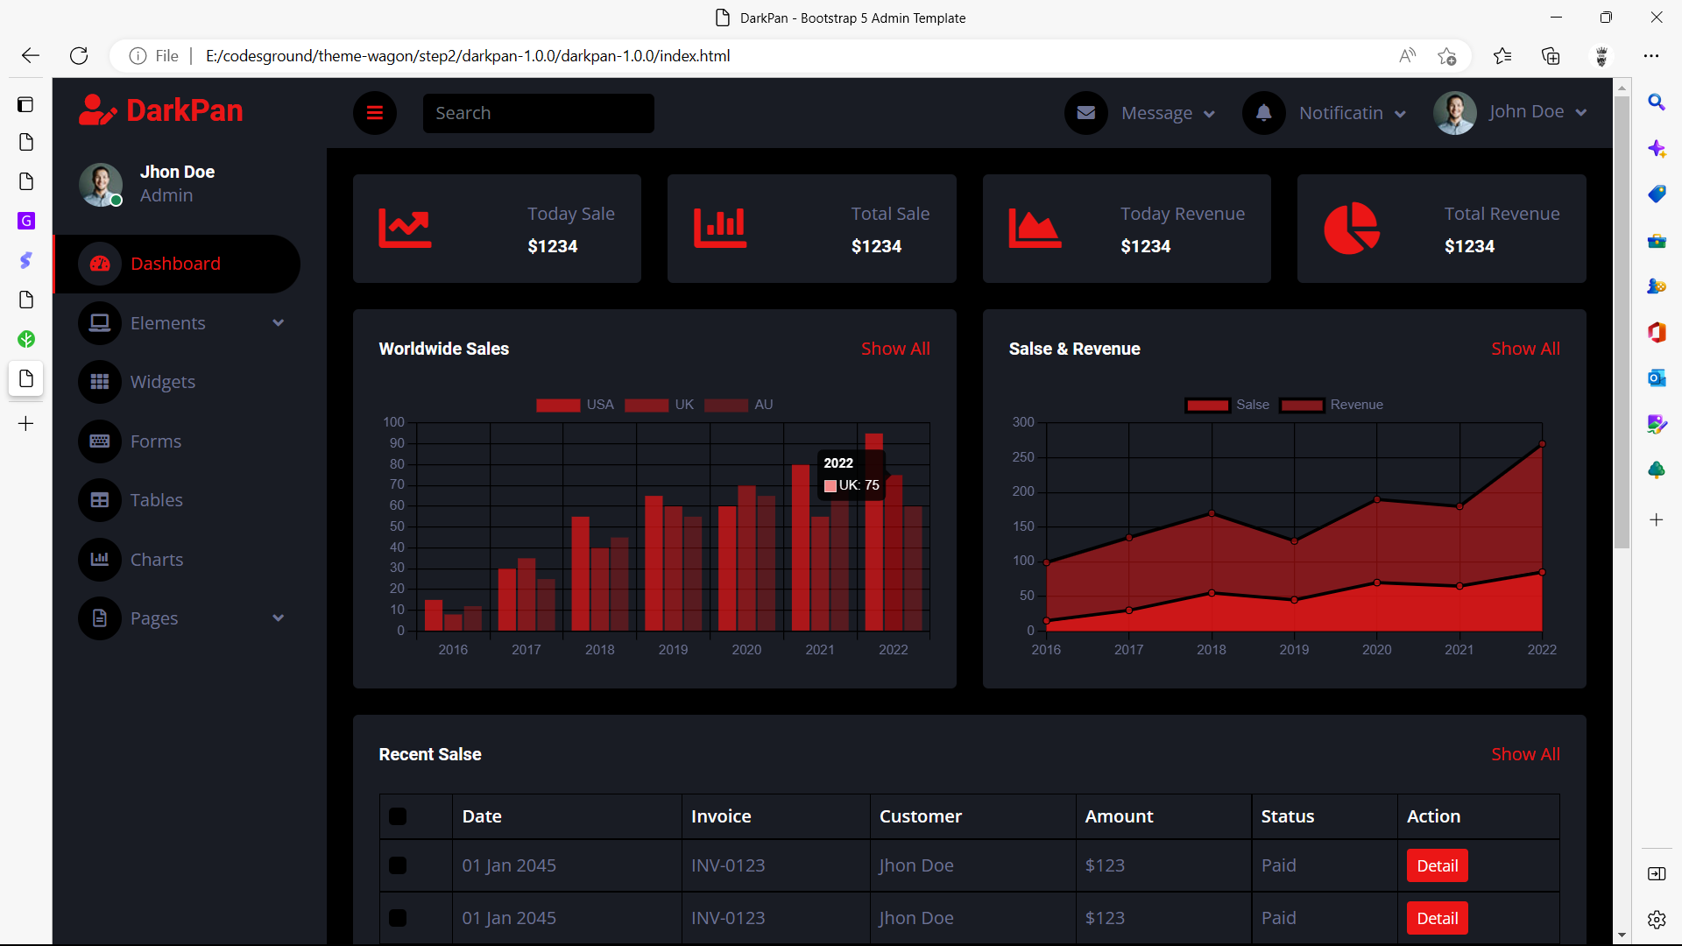1682x946 pixels.
Task: Select Widgets in the sidebar
Action: click(x=176, y=382)
